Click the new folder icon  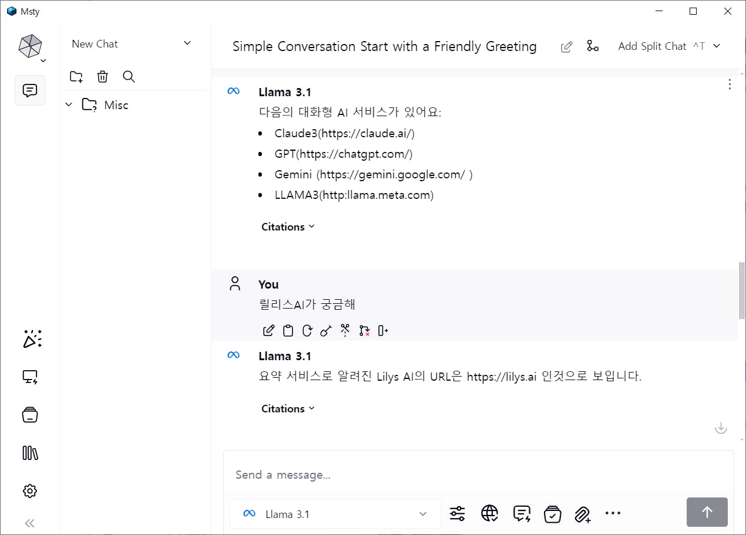pyautogui.click(x=76, y=76)
